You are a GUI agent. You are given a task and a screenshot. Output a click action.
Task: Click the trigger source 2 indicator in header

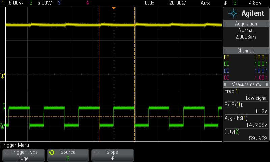(235, 3)
